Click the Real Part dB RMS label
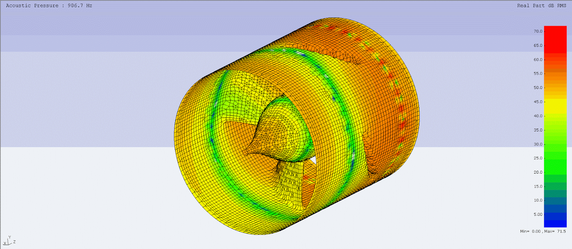572x249 pixels. (x=541, y=5)
